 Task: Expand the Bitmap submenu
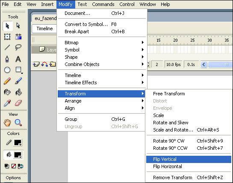click(101, 43)
